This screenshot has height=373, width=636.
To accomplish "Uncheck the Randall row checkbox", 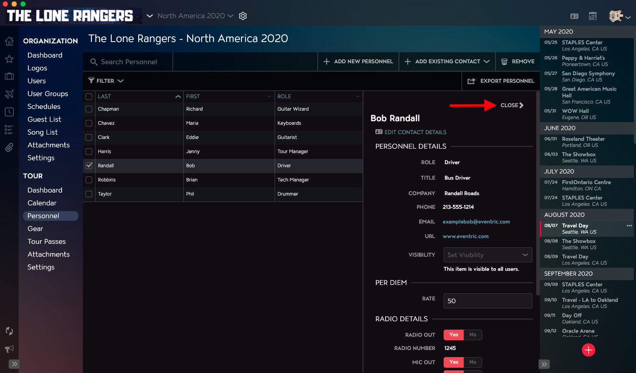I will click(x=89, y=165).
